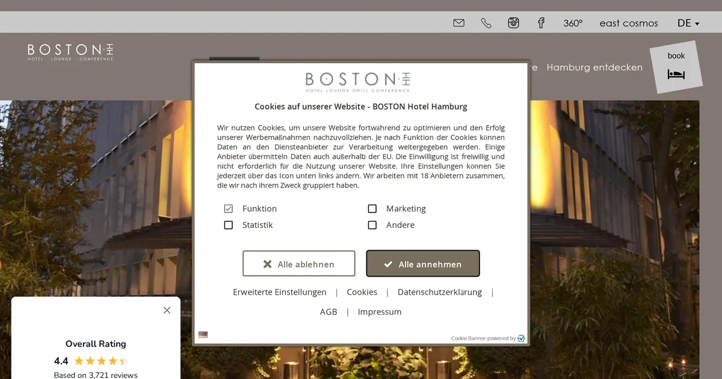722x379 pixels.
Task: Click 'Based on 3,721 reviews' text
Action: [96, 375]
